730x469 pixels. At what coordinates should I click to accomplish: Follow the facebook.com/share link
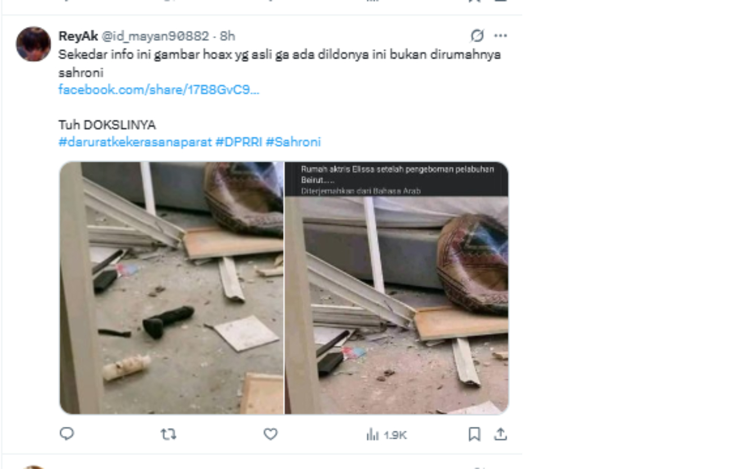click(x=158, y=89)
